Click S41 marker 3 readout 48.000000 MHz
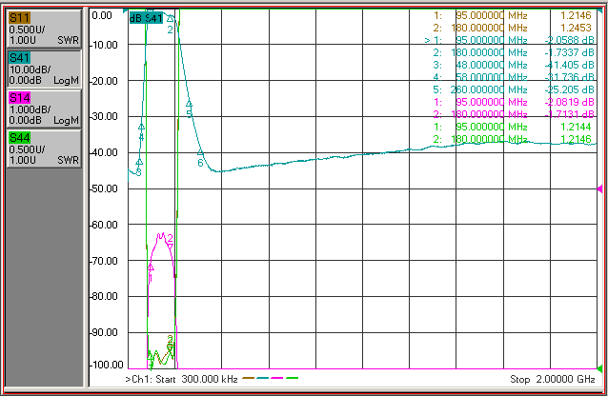This screenshot has width=608, height=396. (x=492, y=65)
